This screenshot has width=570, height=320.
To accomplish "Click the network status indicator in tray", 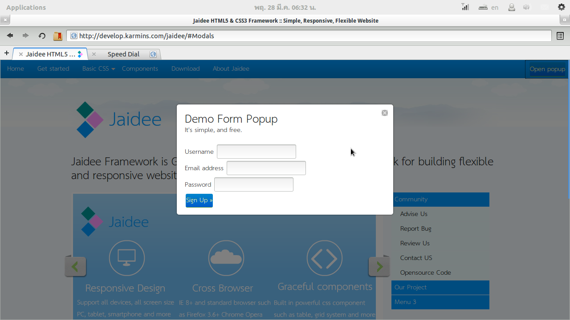I will coord(465,7).
